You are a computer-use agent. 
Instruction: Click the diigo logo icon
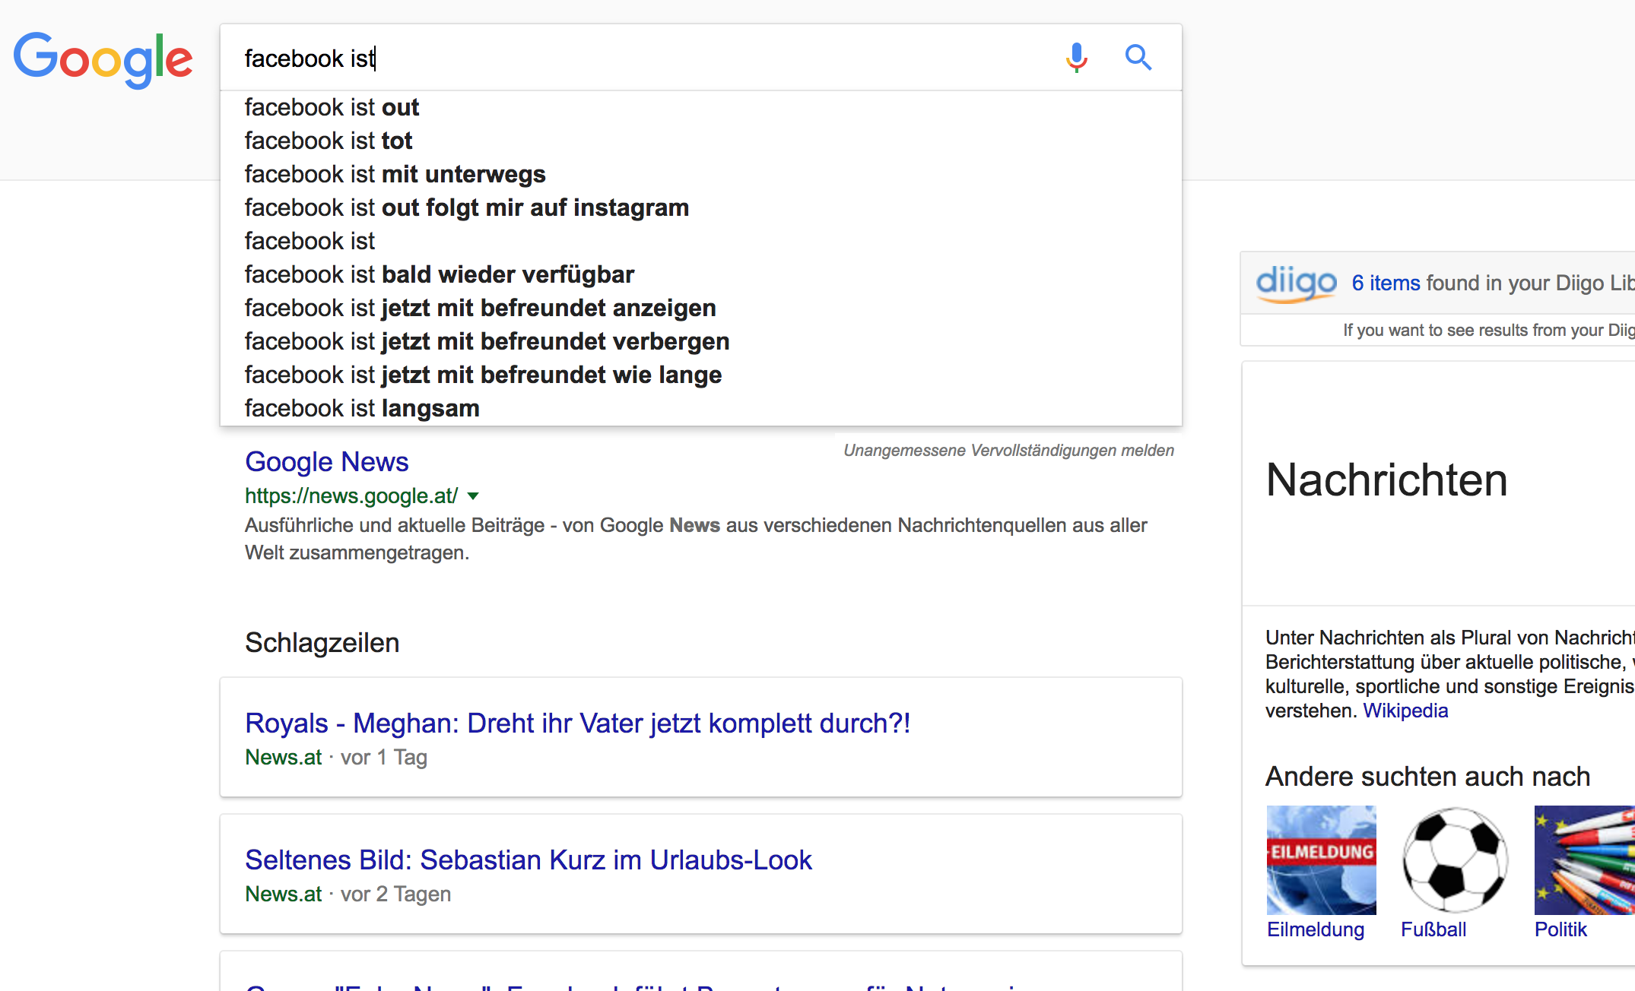click(1296, 283)
